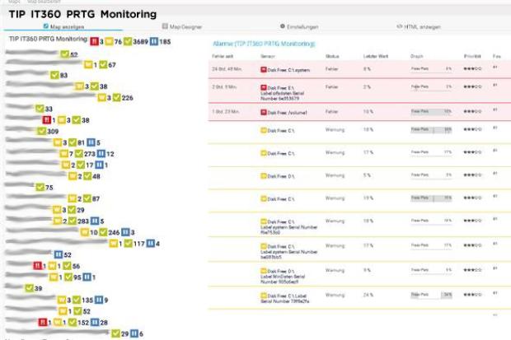Click the green check icon beside count 81
This screenshot has width=511, height=340.
tap(73, 142)
